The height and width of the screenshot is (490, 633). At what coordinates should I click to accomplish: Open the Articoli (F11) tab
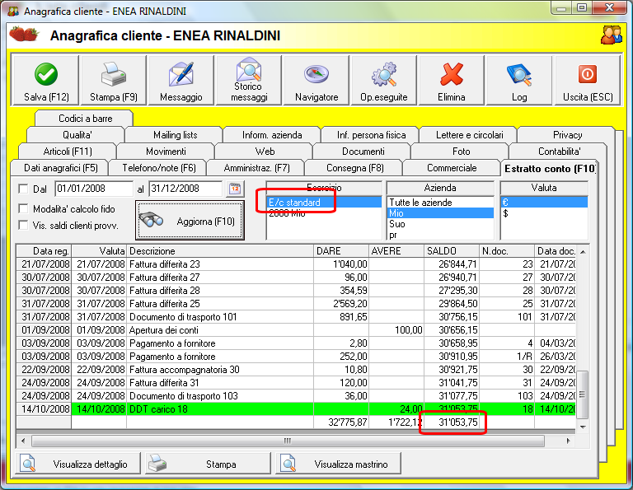click(x=68, y=152)
